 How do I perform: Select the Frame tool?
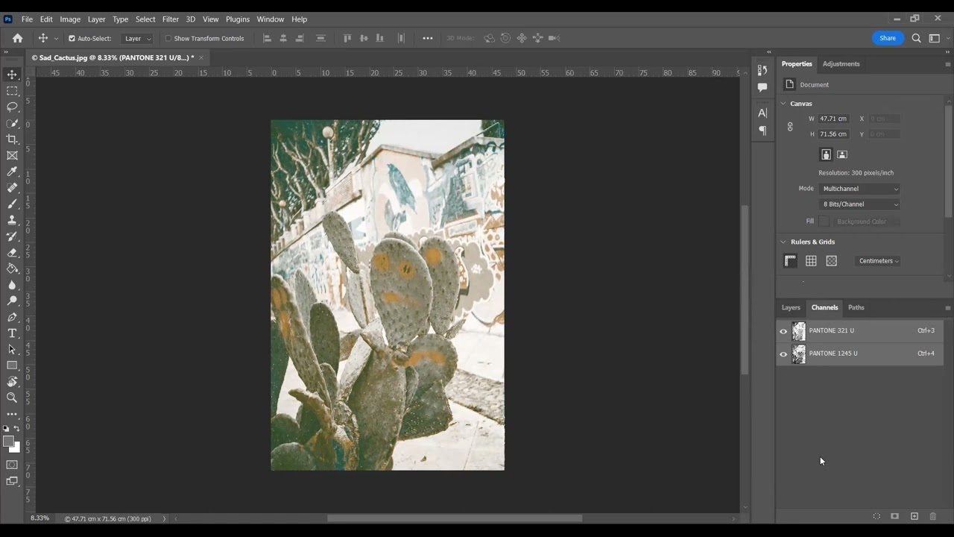click(x=12, y=156)
